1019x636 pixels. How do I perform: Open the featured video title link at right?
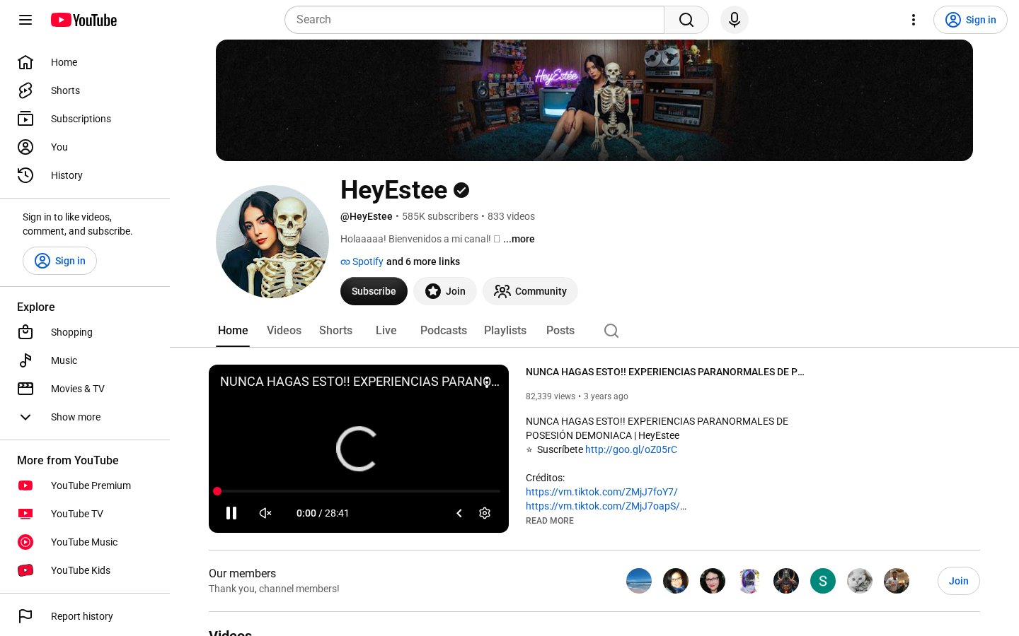665,372
